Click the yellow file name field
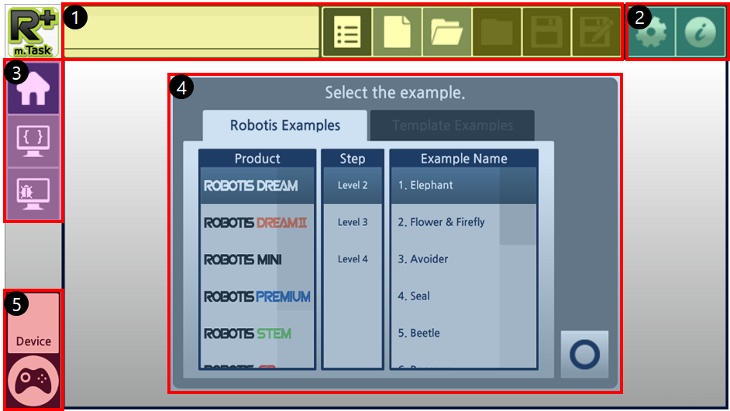This screenshot has width=730, height=411. click(x=191, y=32)
